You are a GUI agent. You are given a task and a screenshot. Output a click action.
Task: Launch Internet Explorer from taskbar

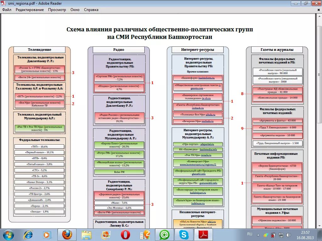click(x=28, y=235)
